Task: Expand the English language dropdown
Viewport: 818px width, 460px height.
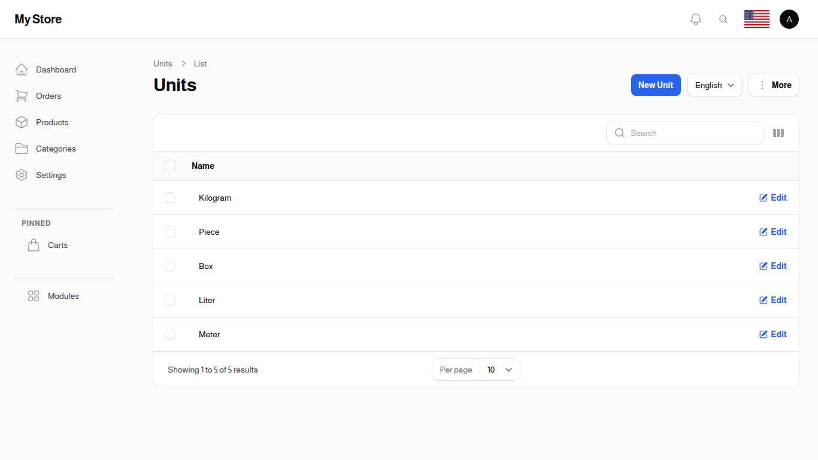Action: [x=714, y=85]
